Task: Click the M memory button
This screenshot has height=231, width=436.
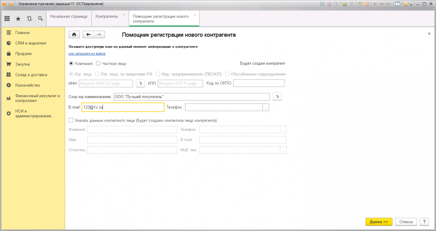Action: click(375, 4)
